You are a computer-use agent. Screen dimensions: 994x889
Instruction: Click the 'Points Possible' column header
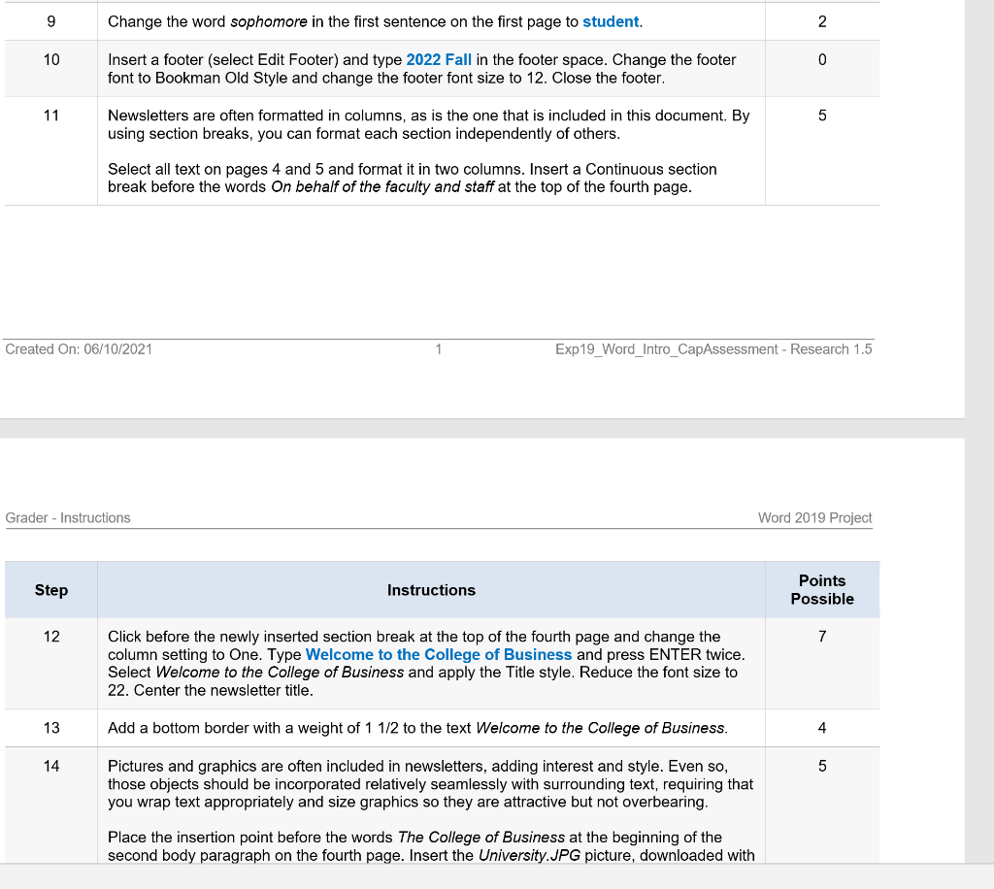(x=822, y=590)
